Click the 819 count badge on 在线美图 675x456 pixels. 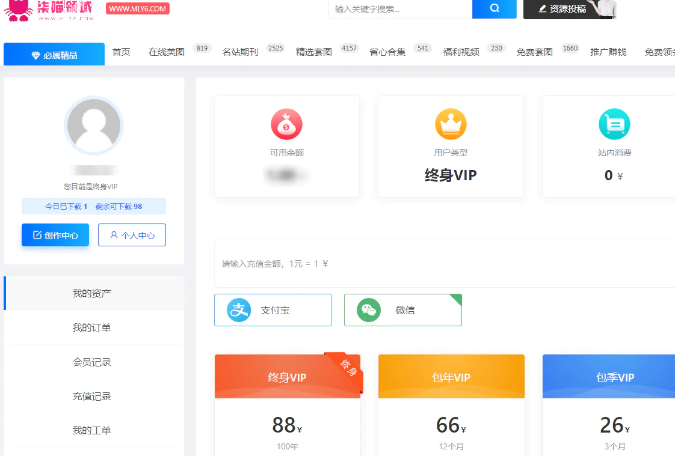(x=202, y=48)
